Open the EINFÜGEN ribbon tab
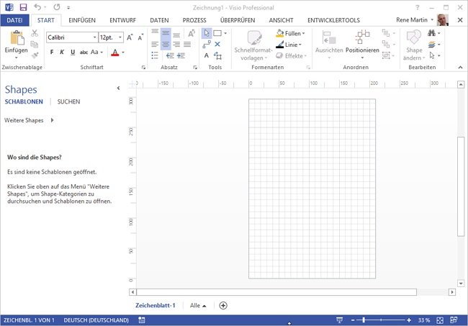Image resolution: width=468 pixels, height=326 pixels. (x=82, y=20)
